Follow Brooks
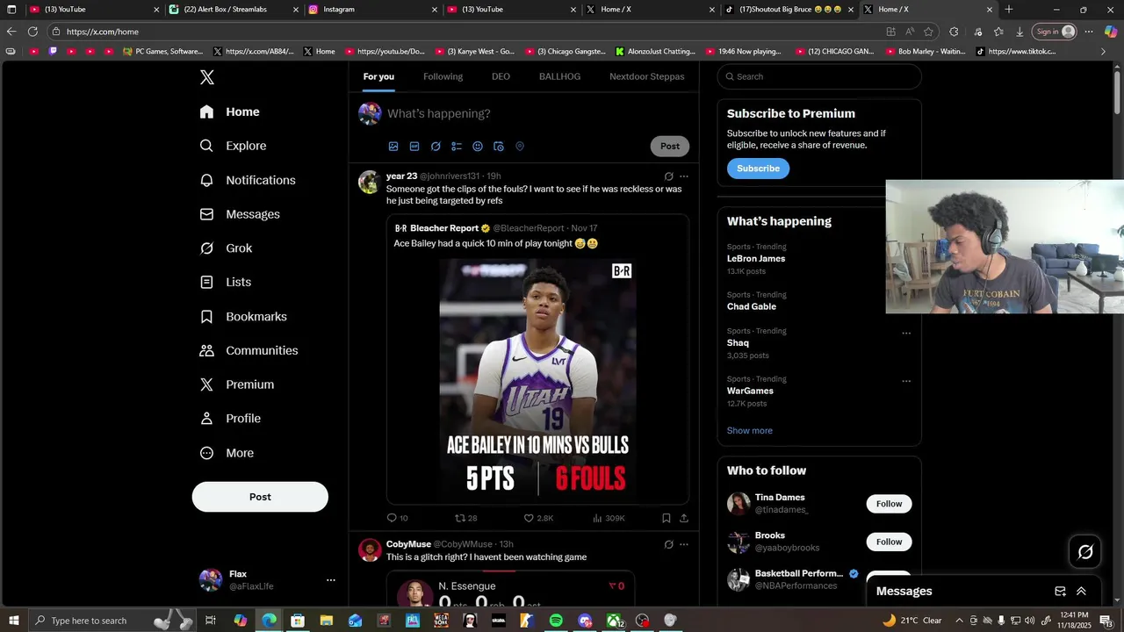1124x632 pixels. tap(889, 542)
